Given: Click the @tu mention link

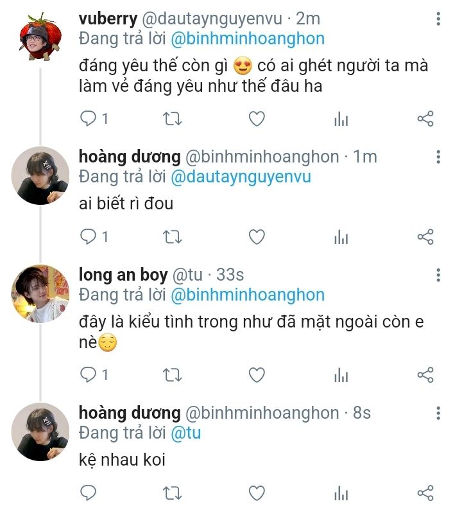Looking at the screenshot, I should pos(185,433).
